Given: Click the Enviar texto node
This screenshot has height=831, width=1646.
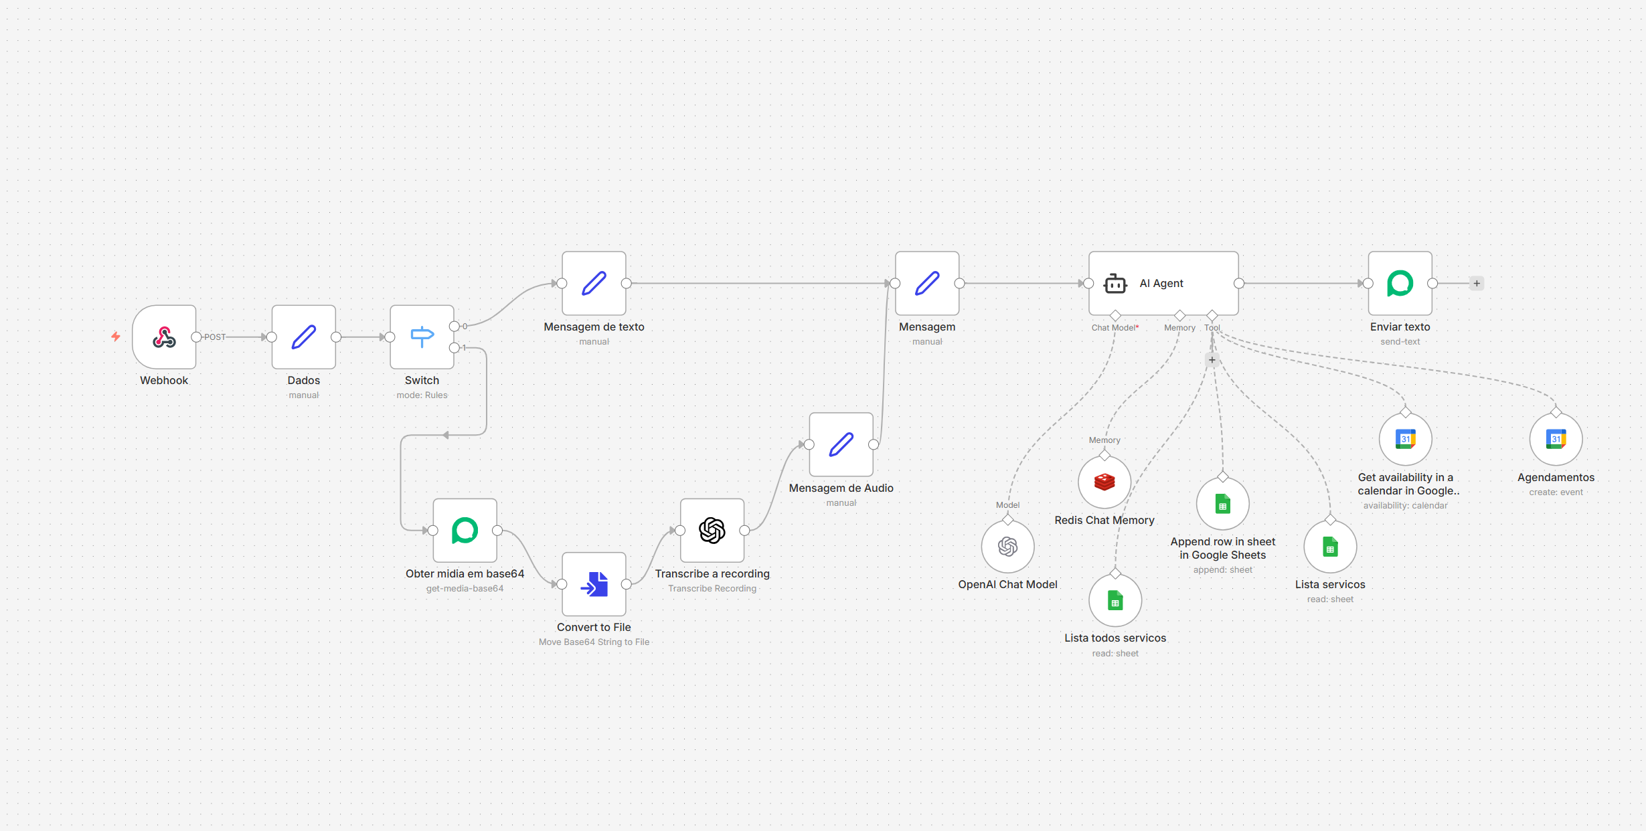Looking at the screenshot, I should click(1400, 283).
